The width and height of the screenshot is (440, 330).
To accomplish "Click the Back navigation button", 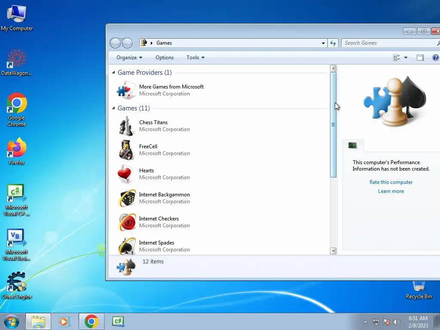I will coord(115,43).
